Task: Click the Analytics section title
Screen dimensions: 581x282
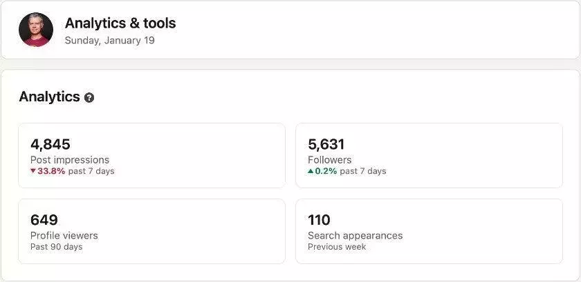Action: (x=49, y=97)
